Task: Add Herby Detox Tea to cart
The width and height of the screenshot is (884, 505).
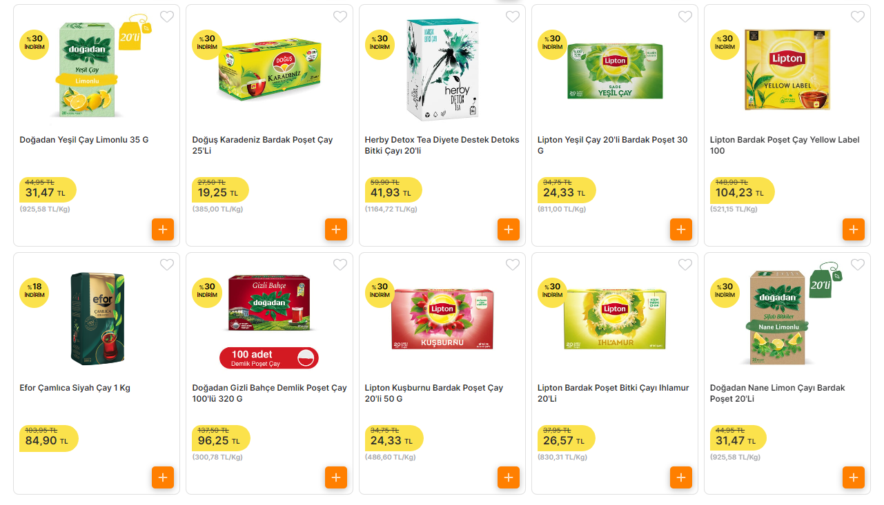Action: click(x=509, y=229)
